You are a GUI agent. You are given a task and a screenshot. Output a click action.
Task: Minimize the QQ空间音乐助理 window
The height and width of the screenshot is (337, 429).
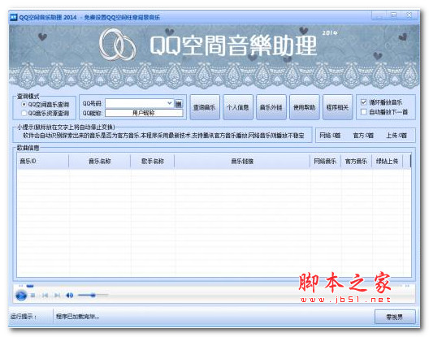coord(379,15)
